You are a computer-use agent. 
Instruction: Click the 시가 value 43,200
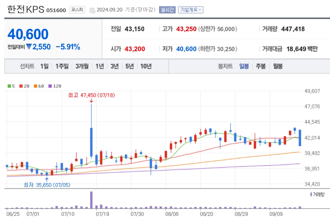[135, 49]
